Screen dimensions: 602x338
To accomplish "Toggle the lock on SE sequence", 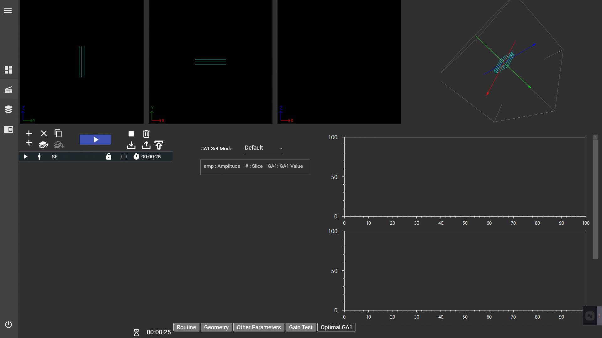I will (109, 157).
